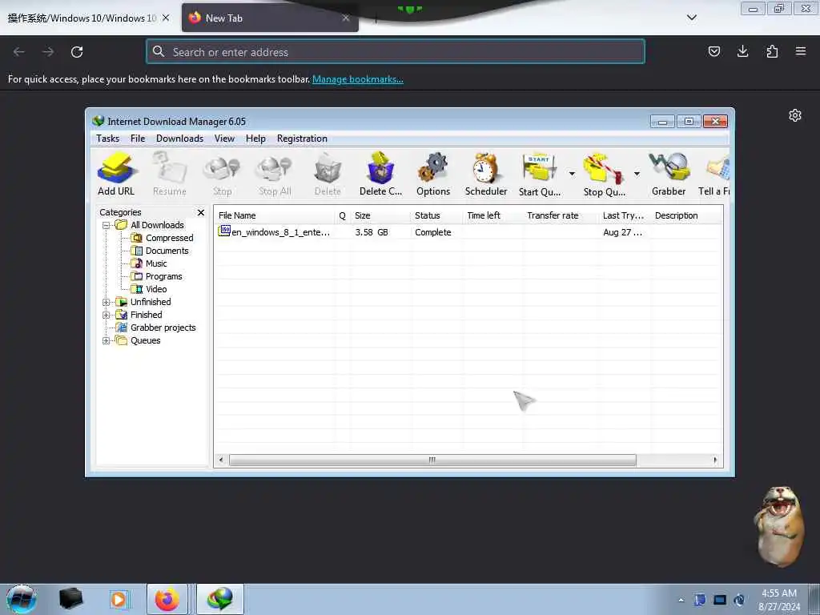820x615 pixels.
Task: Click the Delete toolbar icon
Action: 328,174
